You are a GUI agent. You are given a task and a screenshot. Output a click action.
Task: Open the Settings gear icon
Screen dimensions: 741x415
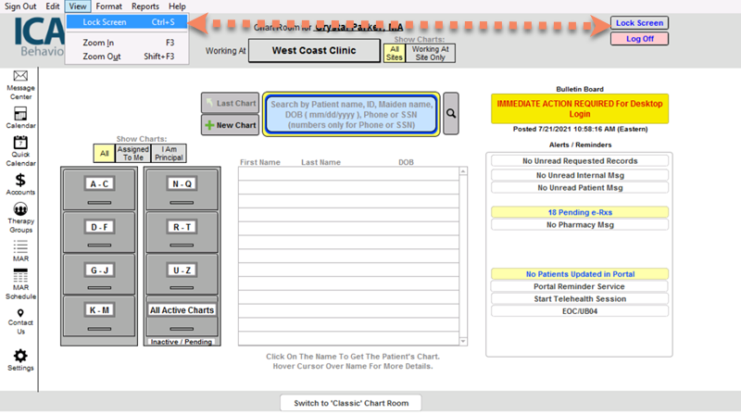coord(20,356)
